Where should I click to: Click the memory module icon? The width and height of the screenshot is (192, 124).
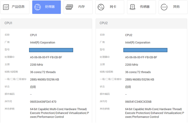tap(69, 7)
